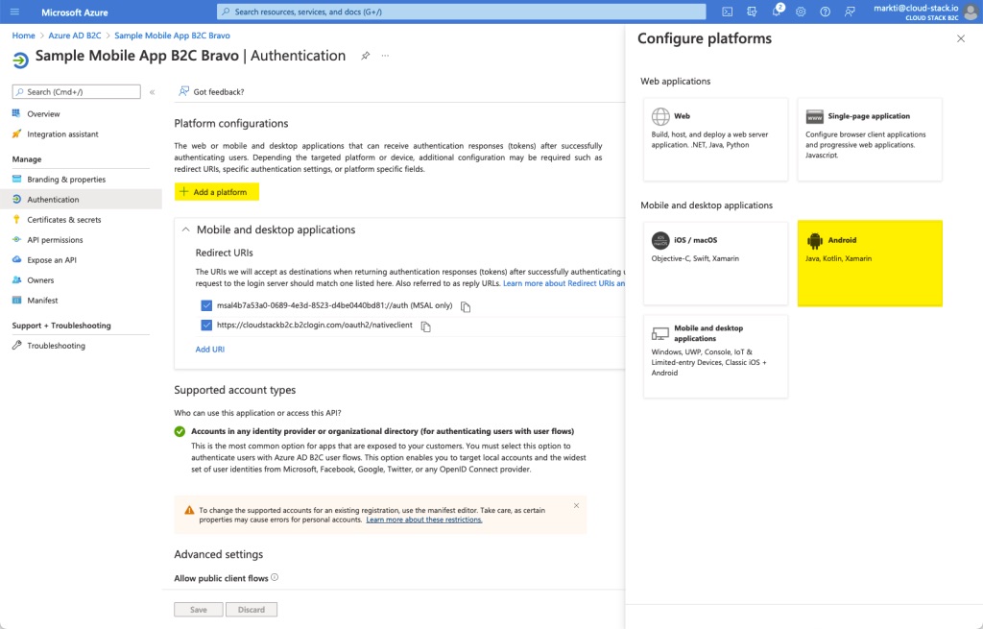
Task: Focus the Search resources, services, and docs box
Action: coord(462,12)
